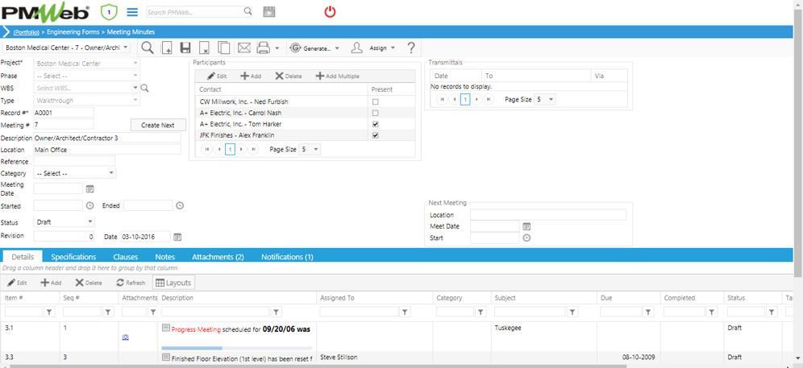The height and width of the screenshot is (368, 803).
Task: Click the Assigned To column filter icon
Action: (x=405, y=312)
